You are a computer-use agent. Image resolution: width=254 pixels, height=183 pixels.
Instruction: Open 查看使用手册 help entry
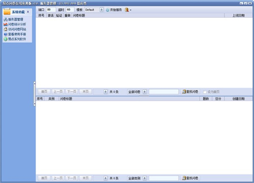click(15, 34)
